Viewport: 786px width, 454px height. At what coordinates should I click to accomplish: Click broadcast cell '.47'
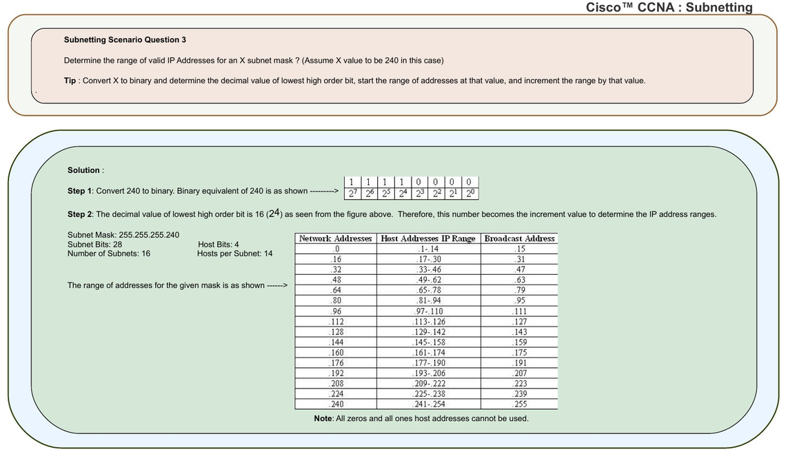coord(519,269)
